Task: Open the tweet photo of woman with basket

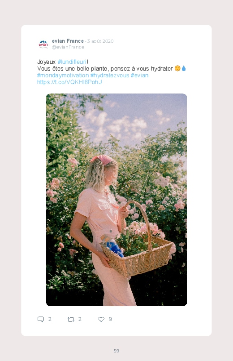Action: coord(116,200)
